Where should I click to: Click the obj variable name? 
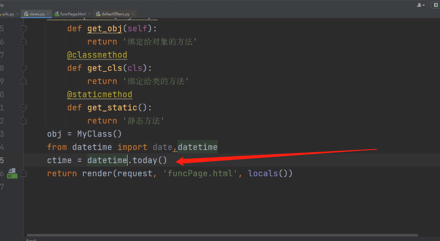coord(54,134)
